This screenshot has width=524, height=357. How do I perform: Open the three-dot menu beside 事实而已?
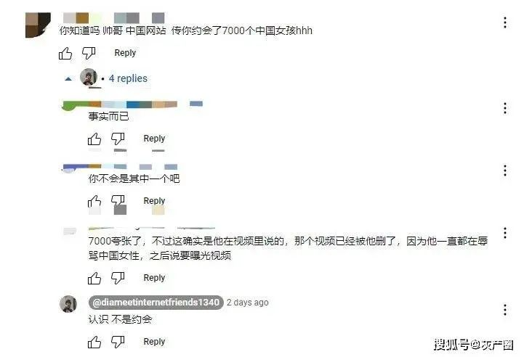(504, 108)
